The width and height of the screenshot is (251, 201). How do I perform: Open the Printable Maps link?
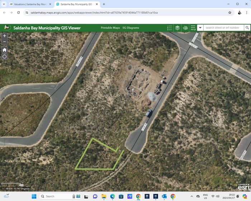point(110,28)
